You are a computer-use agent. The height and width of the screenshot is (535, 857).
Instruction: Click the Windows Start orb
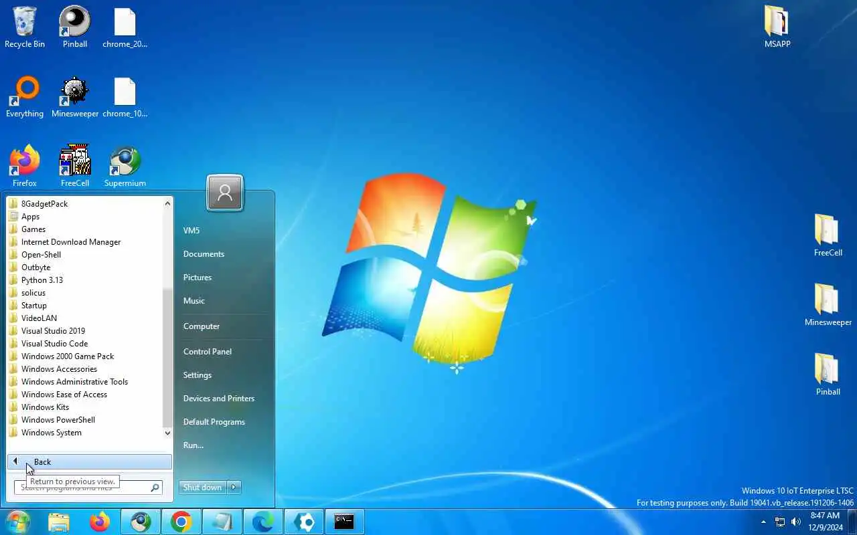click(17, 522)
